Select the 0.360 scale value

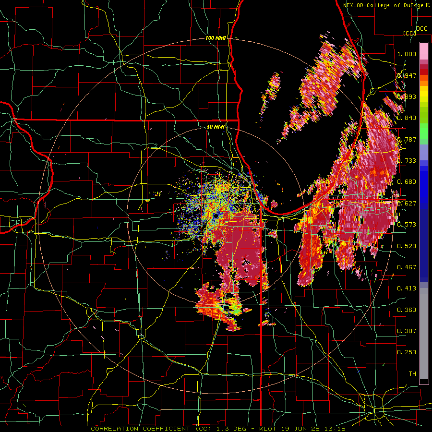(x=407, y=310)
